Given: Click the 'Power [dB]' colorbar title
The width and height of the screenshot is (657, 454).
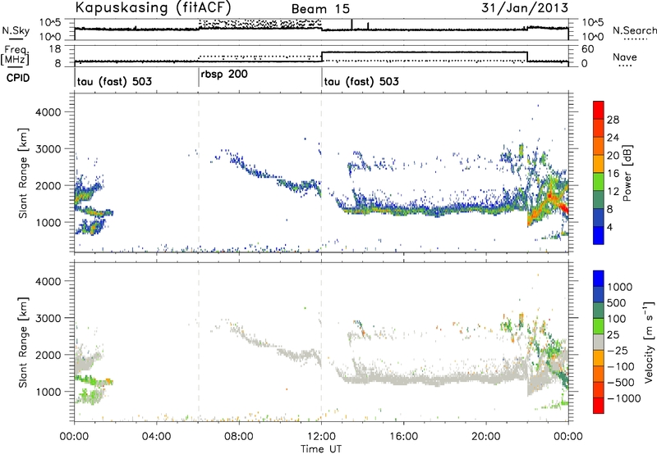Looking at the screenshot, I should [627, 173].
